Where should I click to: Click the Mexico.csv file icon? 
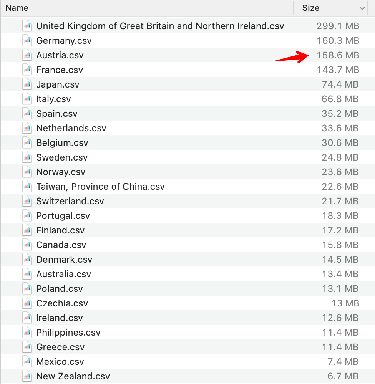(27, 361)
